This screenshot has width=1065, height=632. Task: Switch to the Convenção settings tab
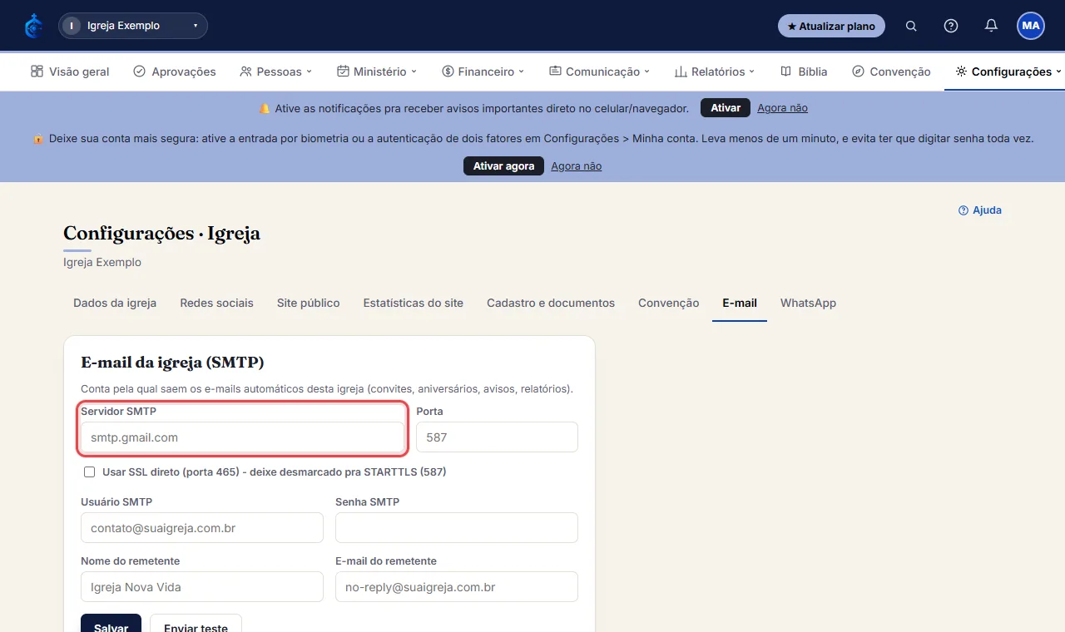pyautogui.click(x=668, y=303)
